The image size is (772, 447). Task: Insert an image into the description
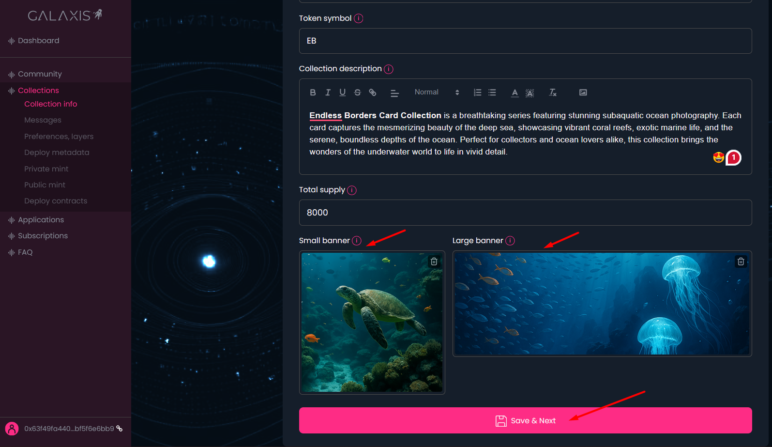[583, 92]
